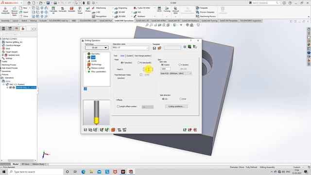Expand Turbo 3D HSM dropdown arrow
This screenshot has width=311, height=175.
[155, 8]
